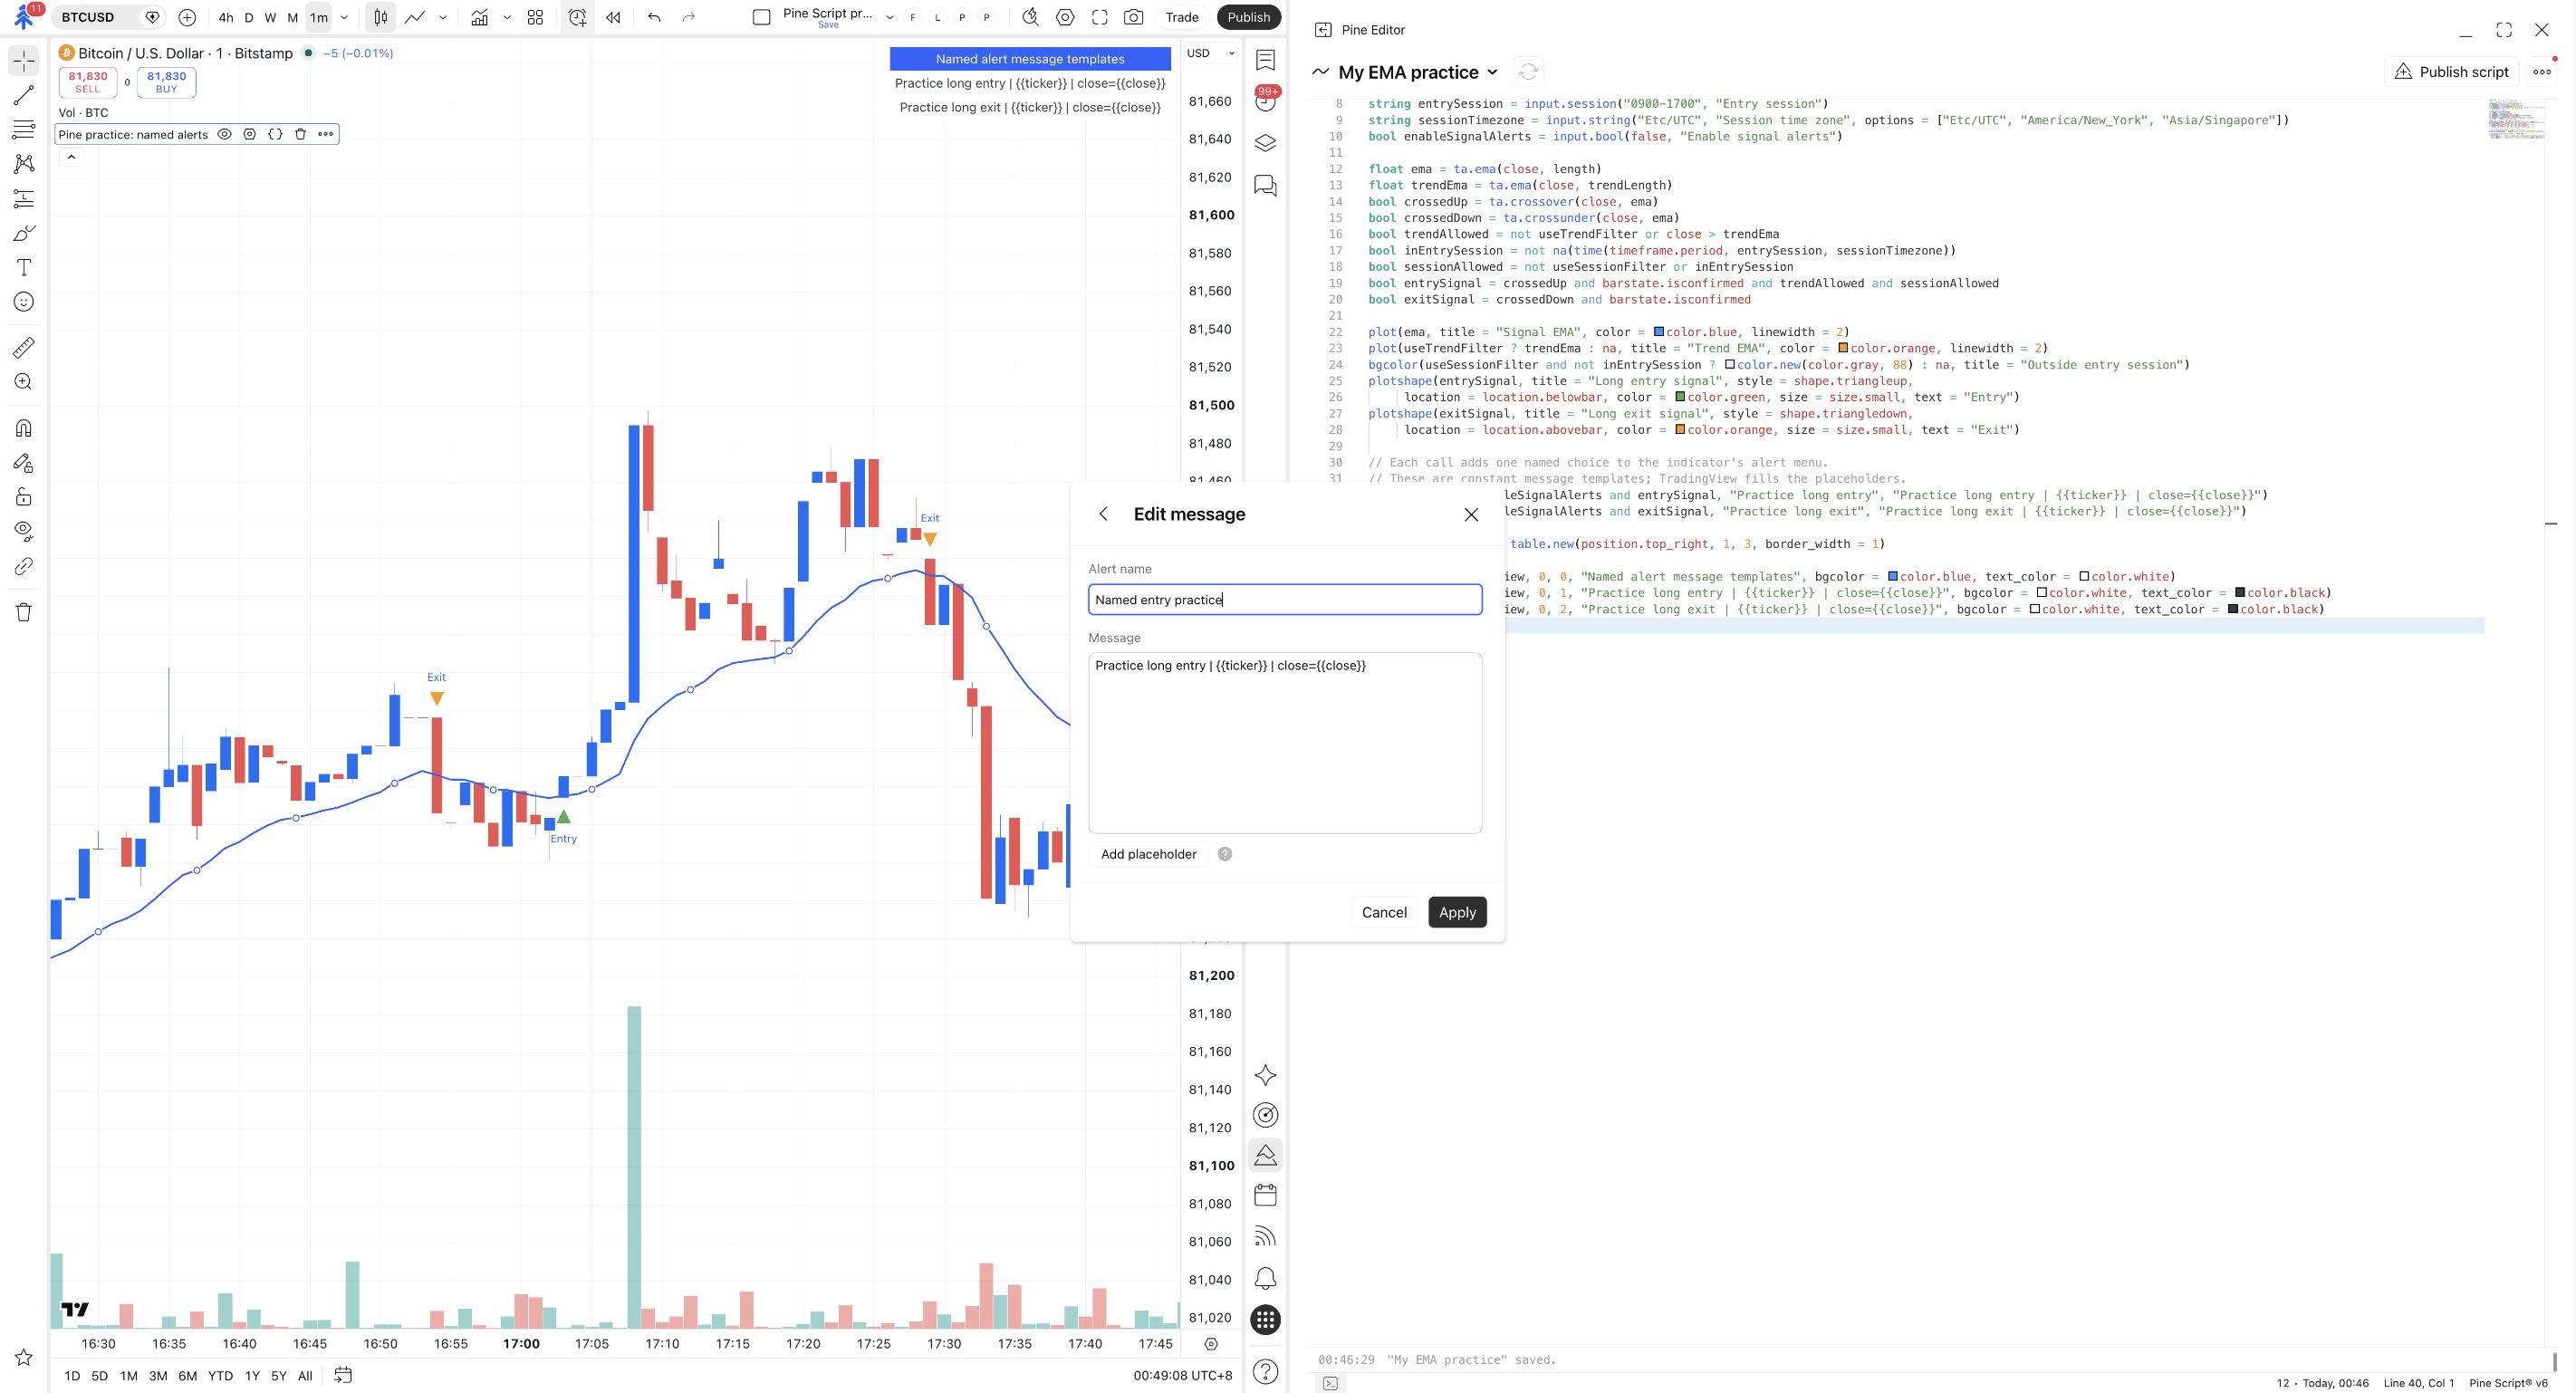The height and width of the screenshot is (1393, 2576).
Task: Expand the My EMA practice script dropdown
Action: coord(1492,72)
